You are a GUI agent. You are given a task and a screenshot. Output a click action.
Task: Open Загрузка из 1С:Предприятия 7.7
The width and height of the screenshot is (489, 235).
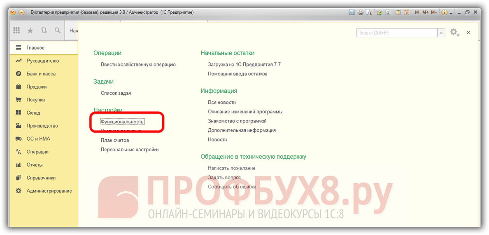click(244, 65)
